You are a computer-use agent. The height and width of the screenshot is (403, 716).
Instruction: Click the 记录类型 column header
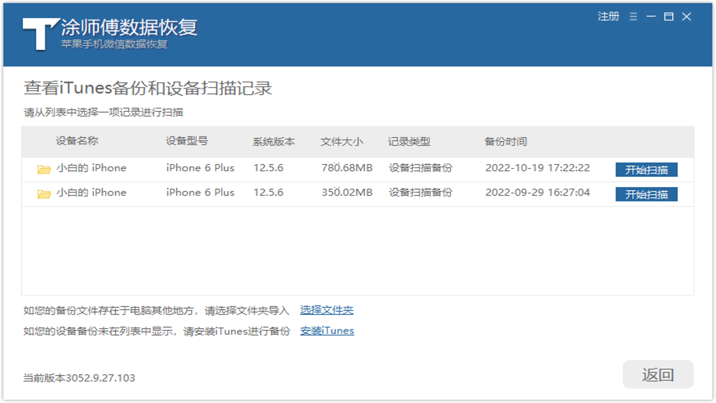pos(409,142)
